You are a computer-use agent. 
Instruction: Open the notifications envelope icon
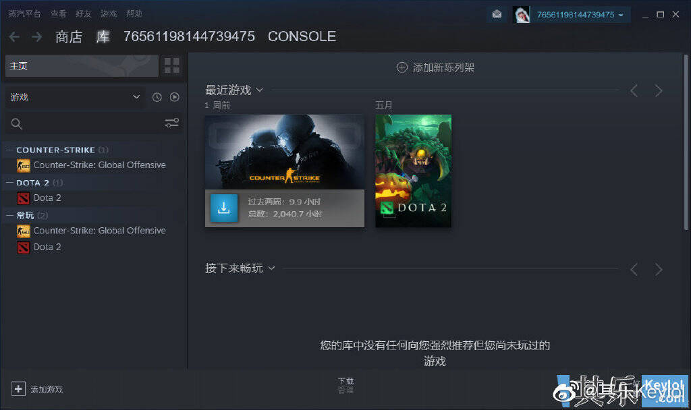point(497,14)
